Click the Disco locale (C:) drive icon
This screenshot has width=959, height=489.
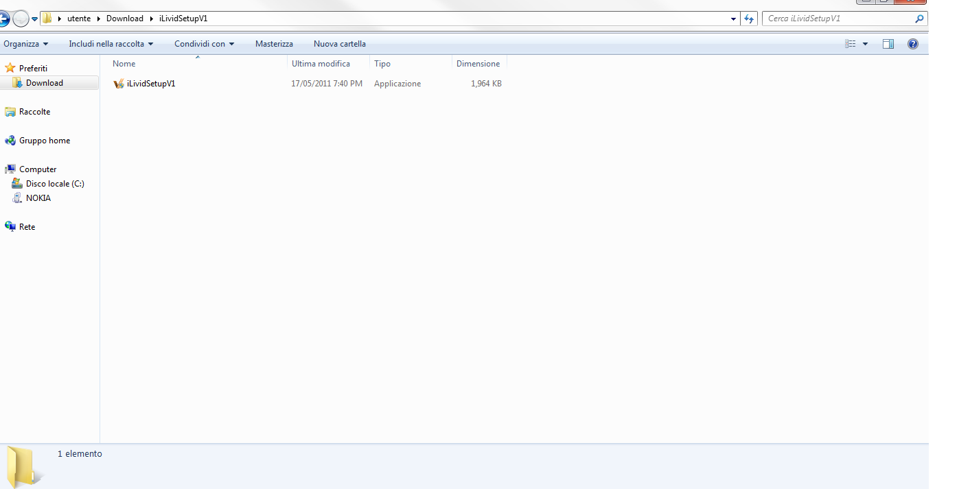(x=17, y=184)
